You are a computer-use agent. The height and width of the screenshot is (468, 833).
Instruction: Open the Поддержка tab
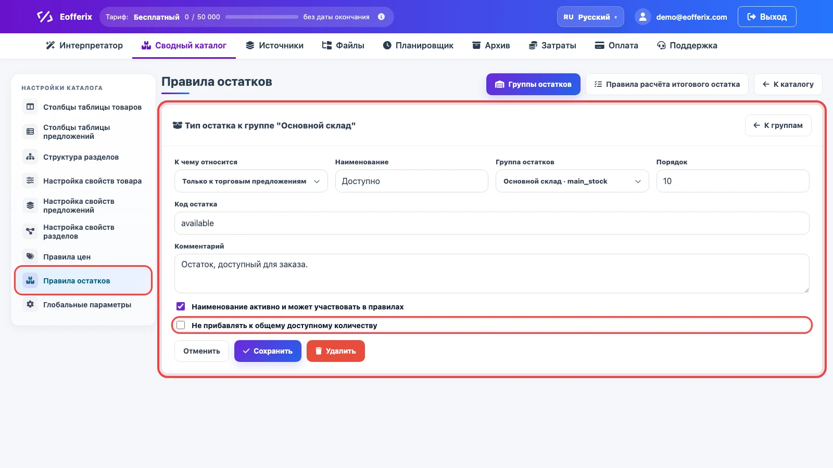[x=687, y=45]
